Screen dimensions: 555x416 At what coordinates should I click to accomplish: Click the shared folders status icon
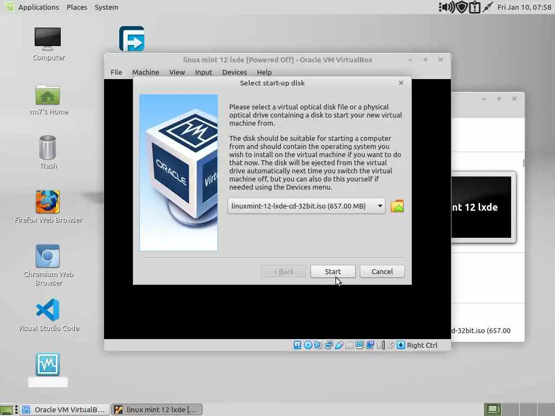pos(350,345)
